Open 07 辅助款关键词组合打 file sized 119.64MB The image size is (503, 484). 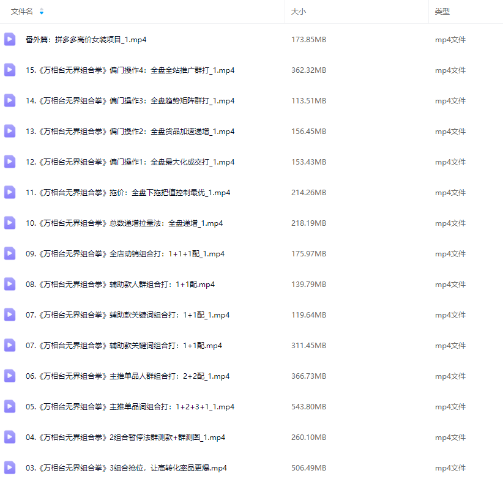click(x=127, y=315)
